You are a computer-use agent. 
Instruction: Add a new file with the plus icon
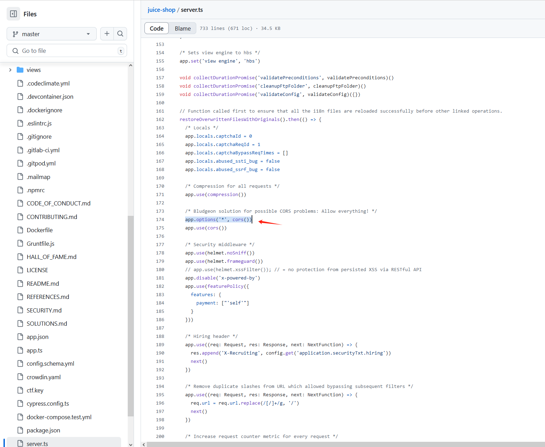tap(107, 34)
